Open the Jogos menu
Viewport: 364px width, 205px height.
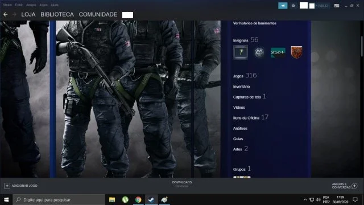pos(43,5)
